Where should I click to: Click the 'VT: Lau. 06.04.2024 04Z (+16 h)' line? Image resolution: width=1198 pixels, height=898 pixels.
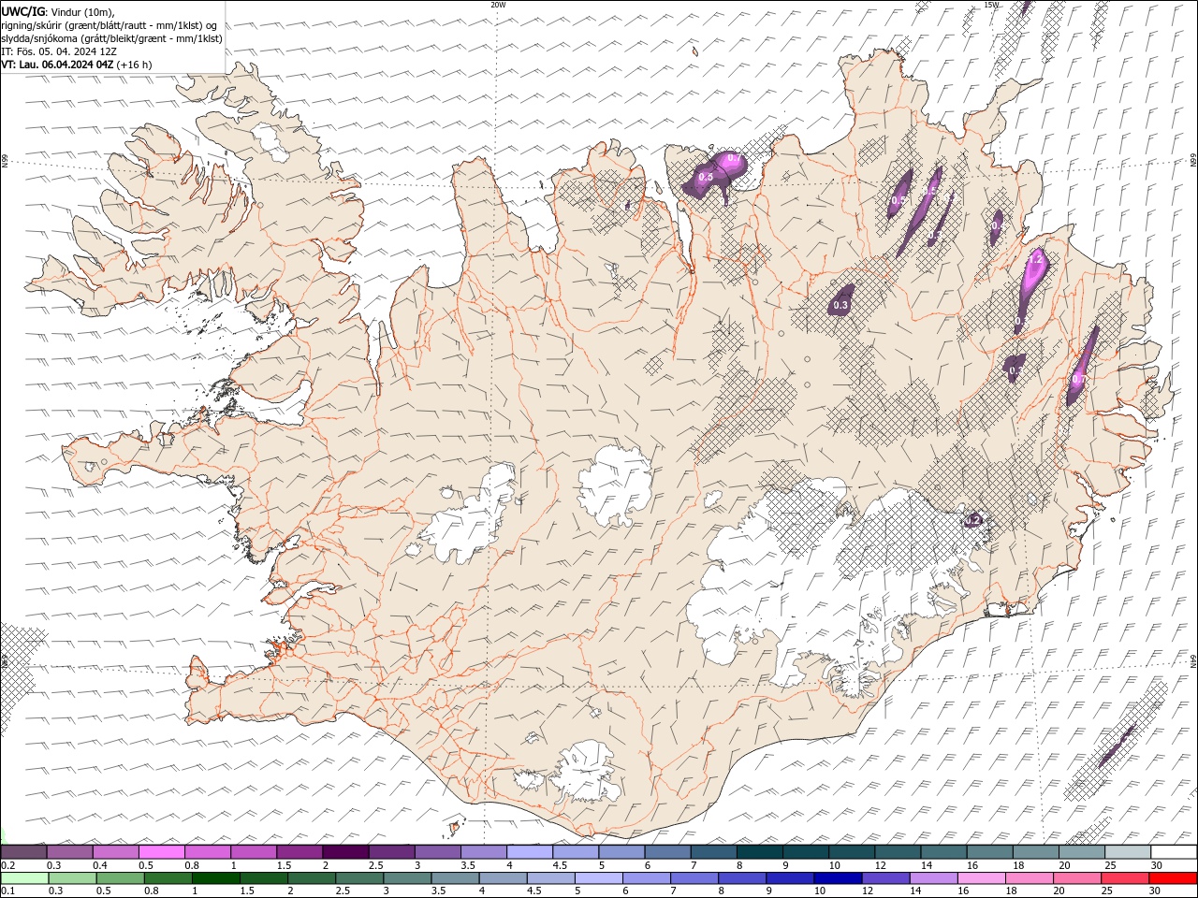(x=77, y=65)
